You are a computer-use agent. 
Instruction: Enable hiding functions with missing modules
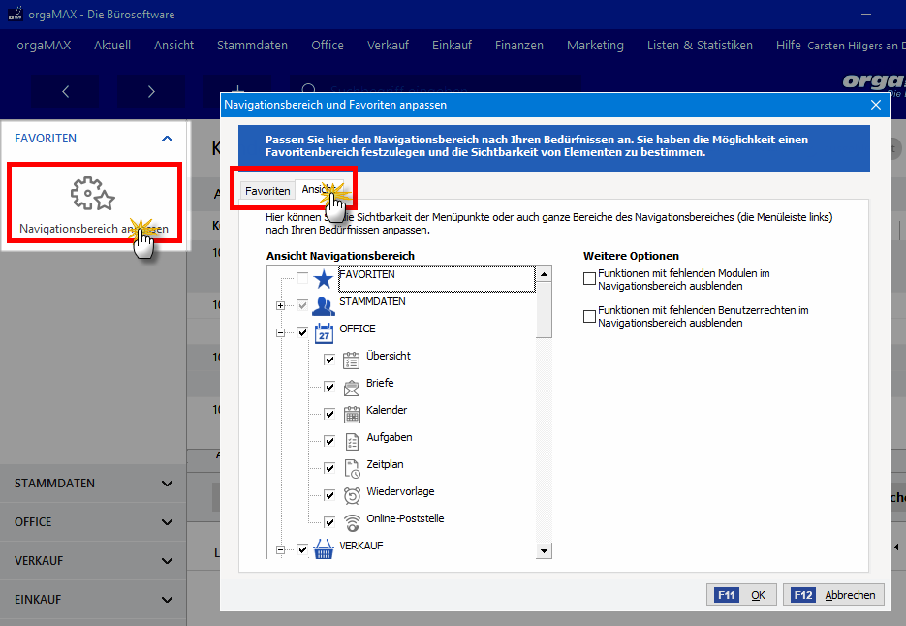tap(589, 279)
